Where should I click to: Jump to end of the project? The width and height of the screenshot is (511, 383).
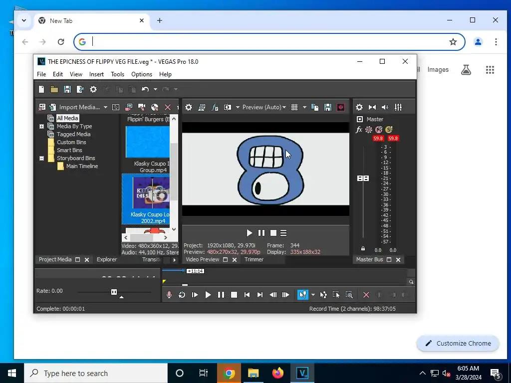259,295
